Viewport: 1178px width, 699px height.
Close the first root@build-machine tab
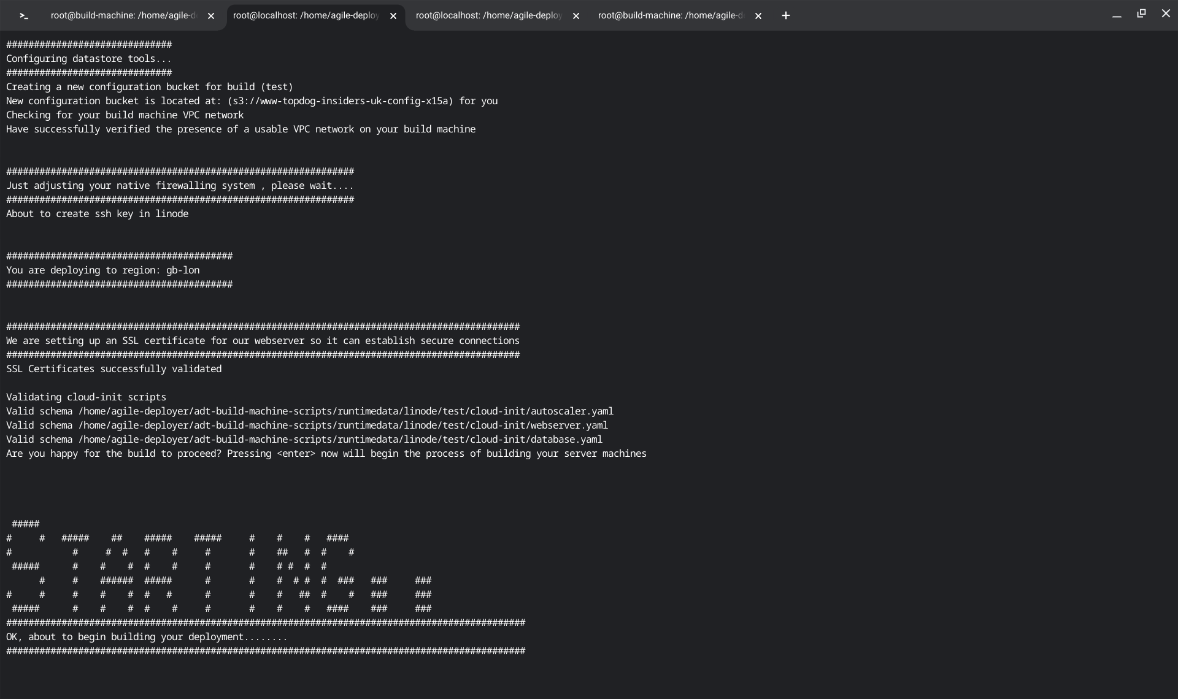click(211, 17)
